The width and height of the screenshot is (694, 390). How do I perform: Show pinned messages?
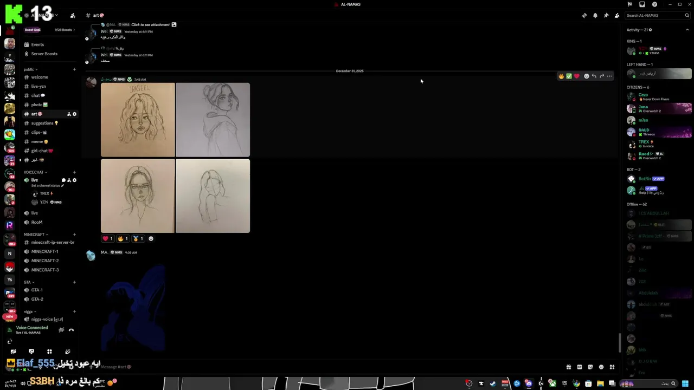point(606,15)
